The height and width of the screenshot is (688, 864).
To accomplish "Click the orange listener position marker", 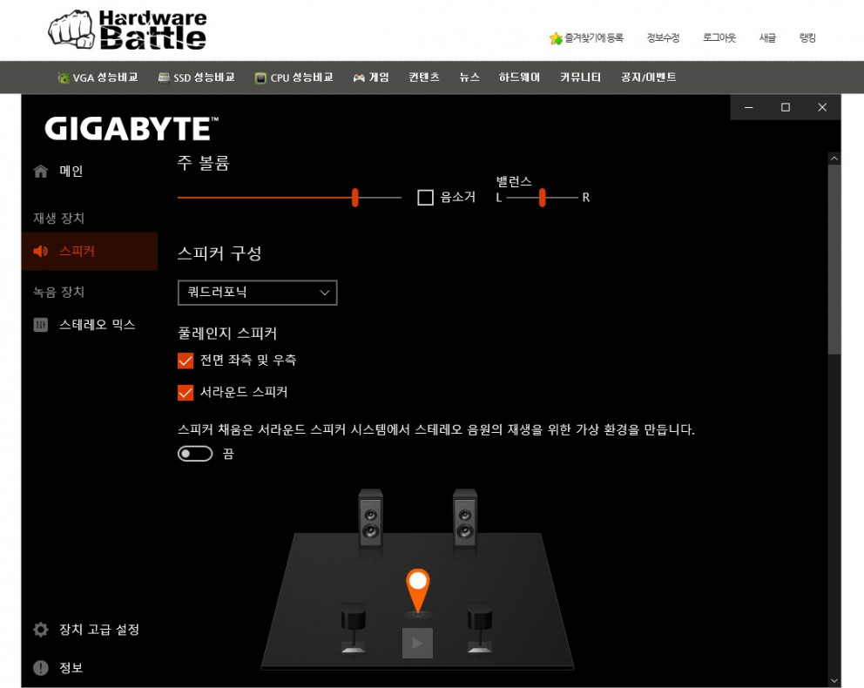I will (418, 590).
